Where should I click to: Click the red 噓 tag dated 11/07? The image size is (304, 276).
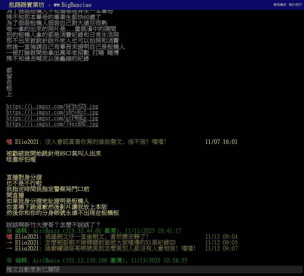[9, 142]
